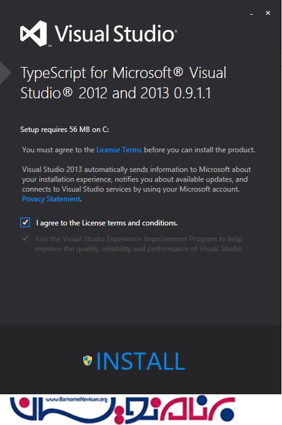This screenshot has height=425, width=282.
Task: Click the www.BarnameNevisan.org watermark text
Action: click(77, 400)
